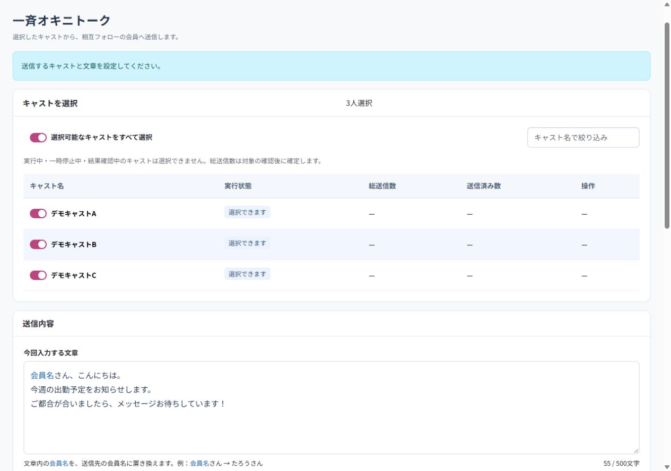Click the 操作 column header
671x471 pixels.
point(588,186)
